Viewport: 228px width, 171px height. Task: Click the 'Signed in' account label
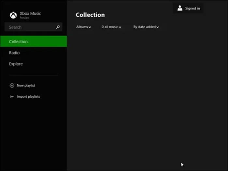point(192,8)
